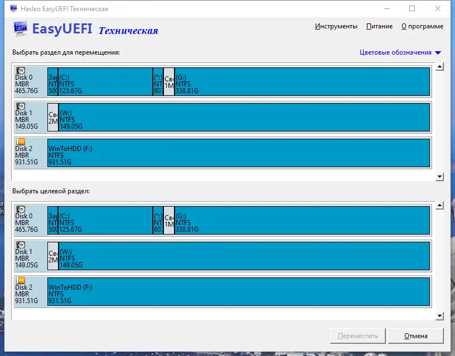Click Disk 2 USB drive icon in target list
Screen dimensions: 455x356
tap(21, 280)
